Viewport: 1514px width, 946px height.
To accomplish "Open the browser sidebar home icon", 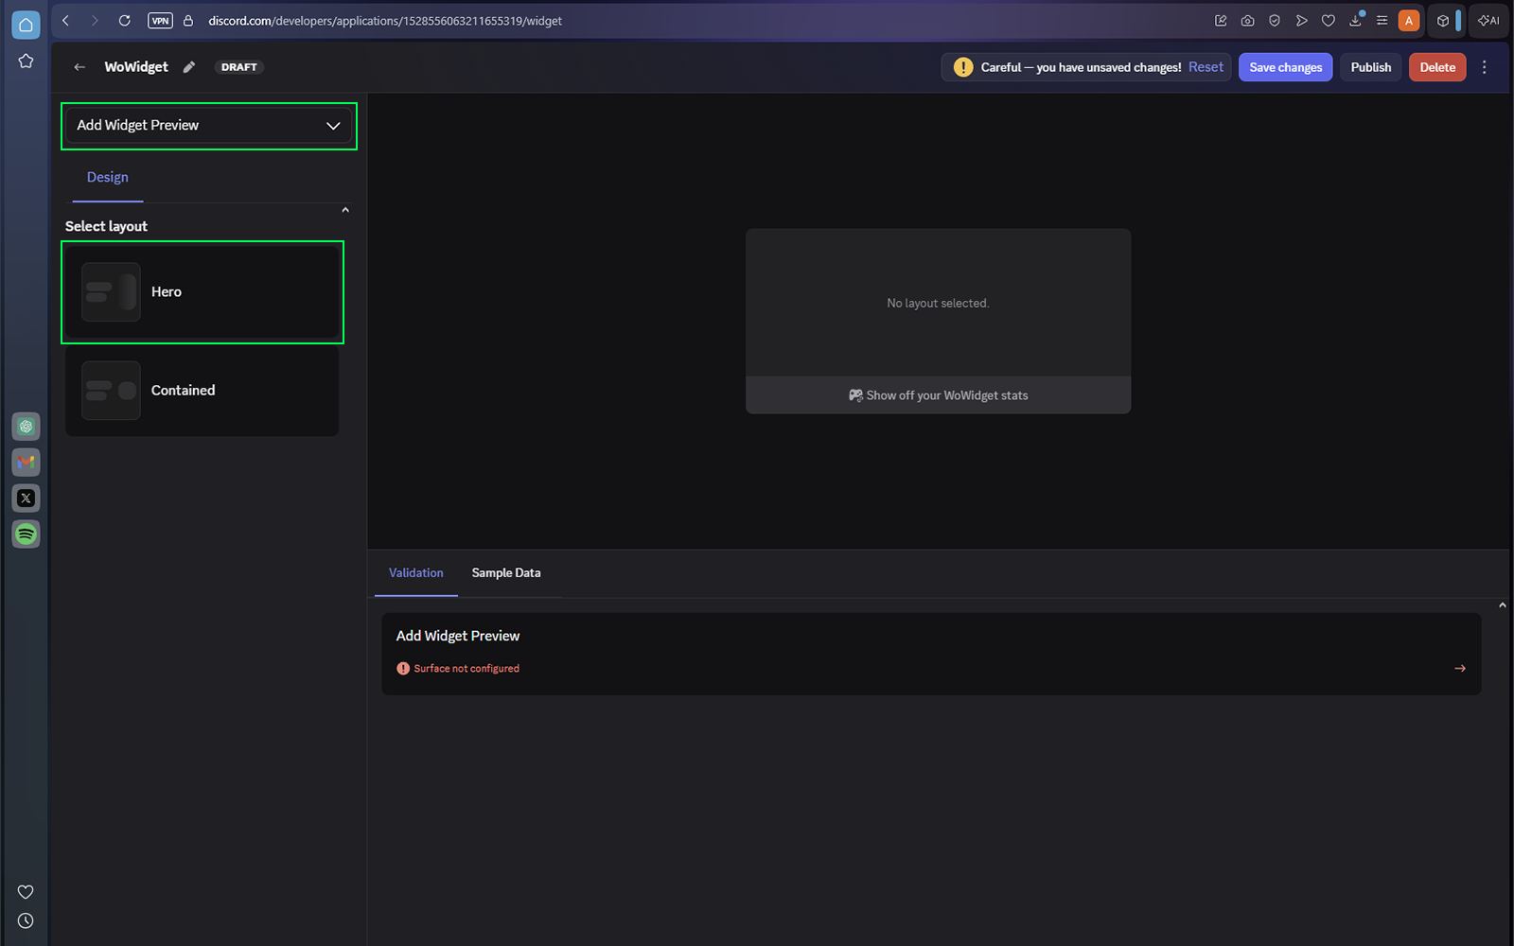I will click(26, 25).
